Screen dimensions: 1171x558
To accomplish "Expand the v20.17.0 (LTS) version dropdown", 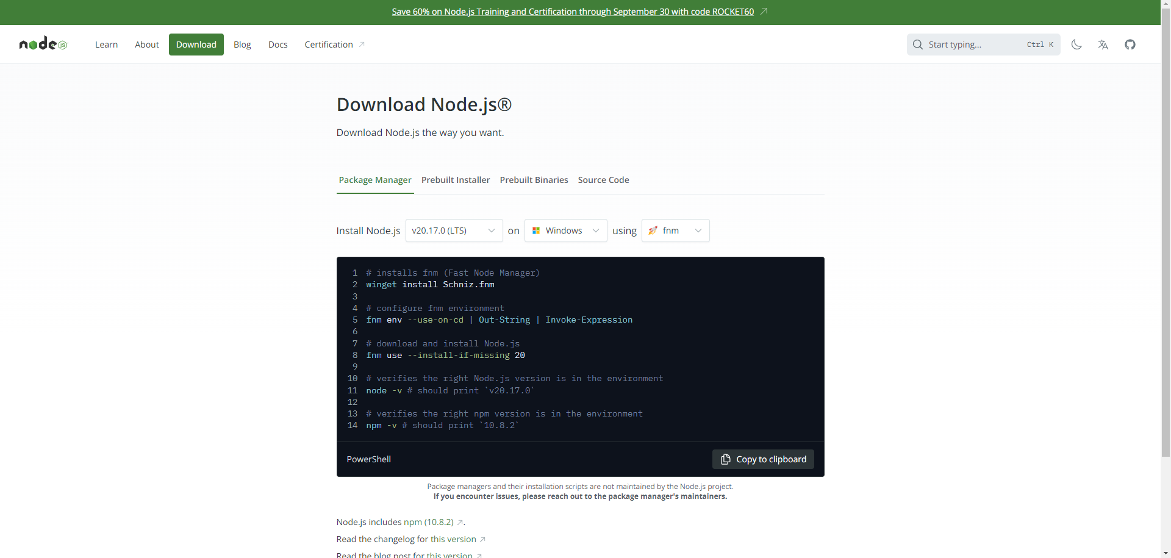I will point(454,231).
